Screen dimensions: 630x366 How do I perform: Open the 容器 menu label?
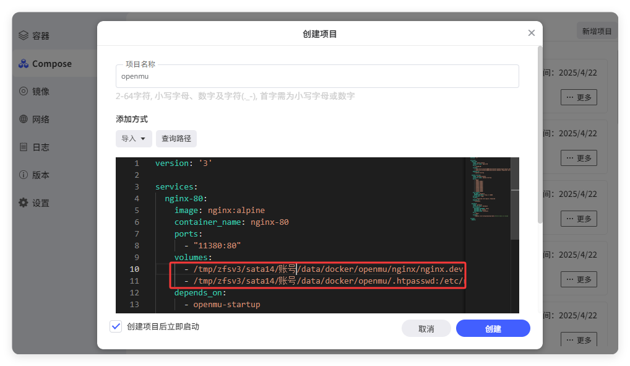pos(41,36)
